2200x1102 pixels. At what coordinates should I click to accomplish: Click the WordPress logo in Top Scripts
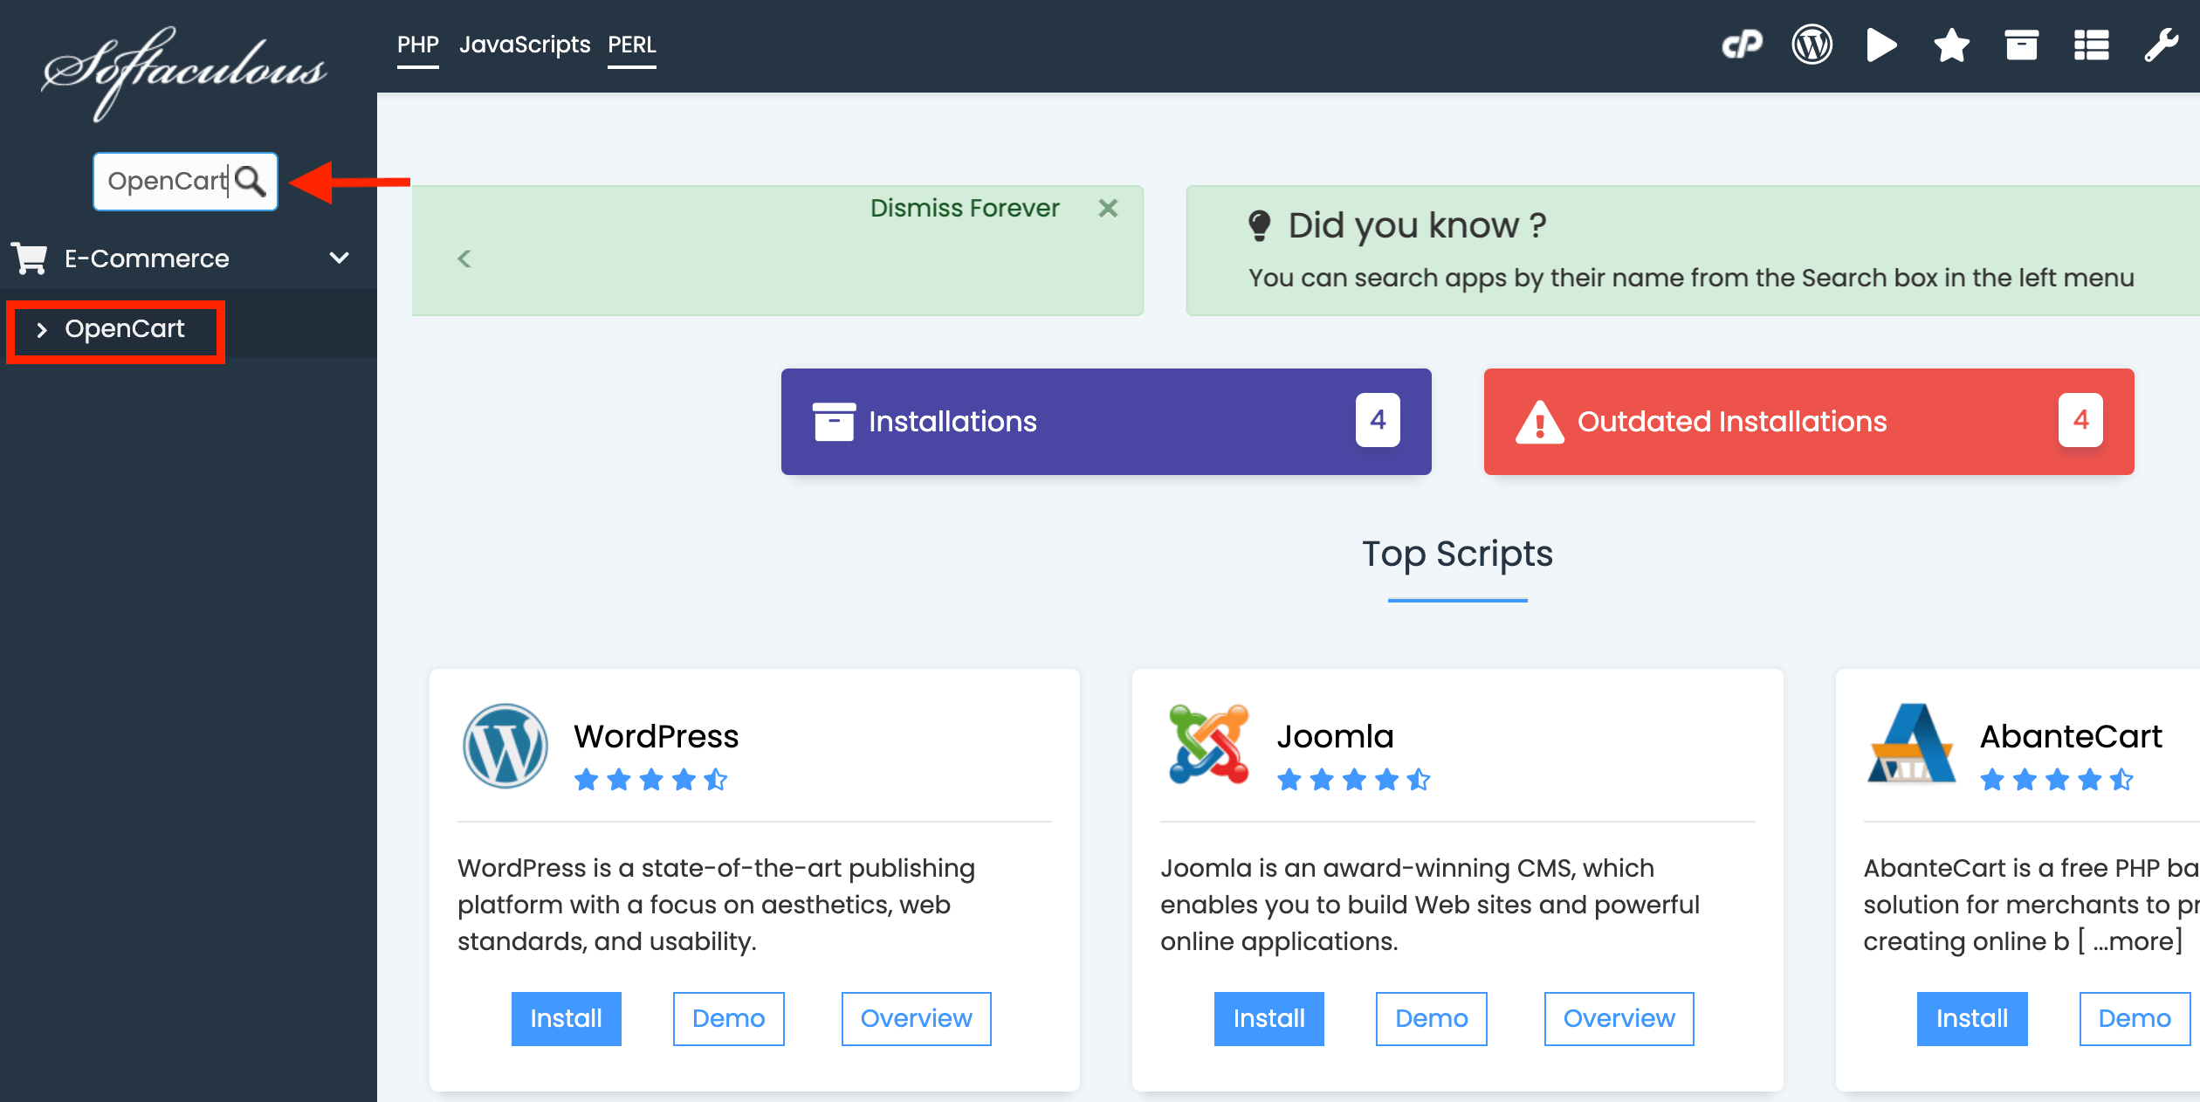coord(505,746)
